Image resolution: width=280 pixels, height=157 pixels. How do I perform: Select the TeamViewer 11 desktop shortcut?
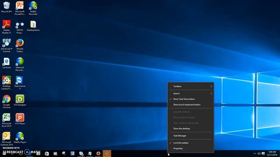click(20, 83)
